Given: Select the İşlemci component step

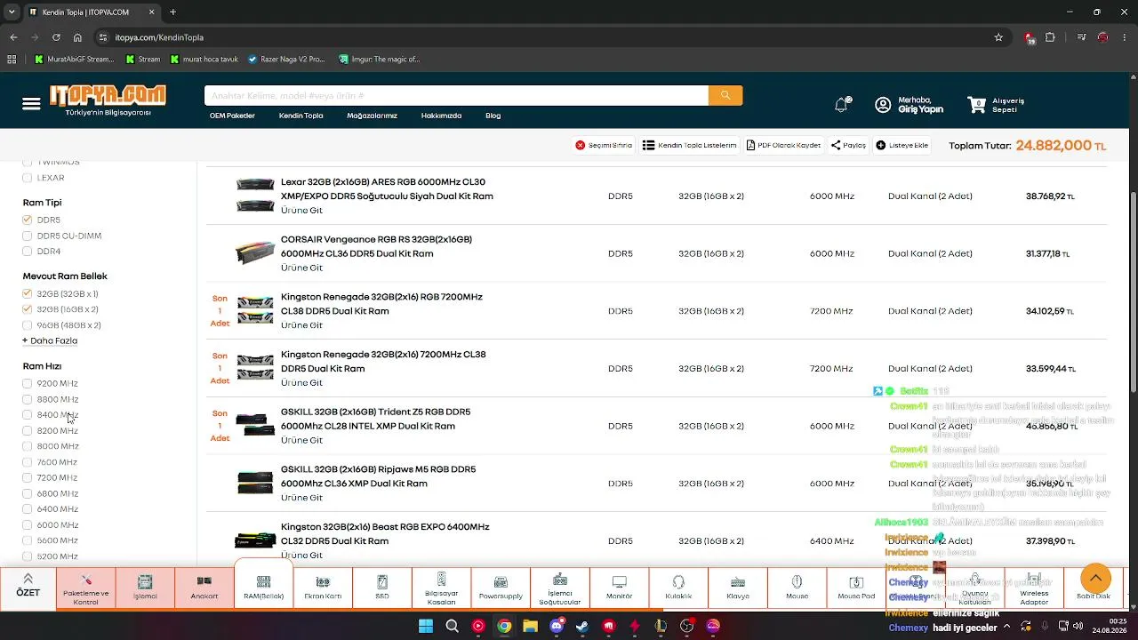Looking at the screenshot, I should coord(145,588).
